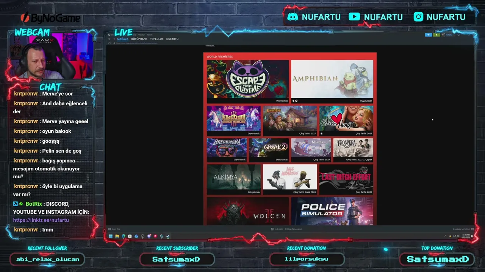Switch to the MAĞAZA tab

(x=123, y=39)
